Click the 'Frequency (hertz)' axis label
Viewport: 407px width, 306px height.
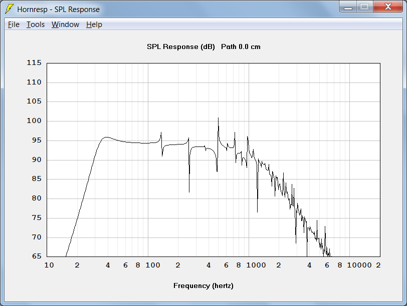tap(203, 286)
